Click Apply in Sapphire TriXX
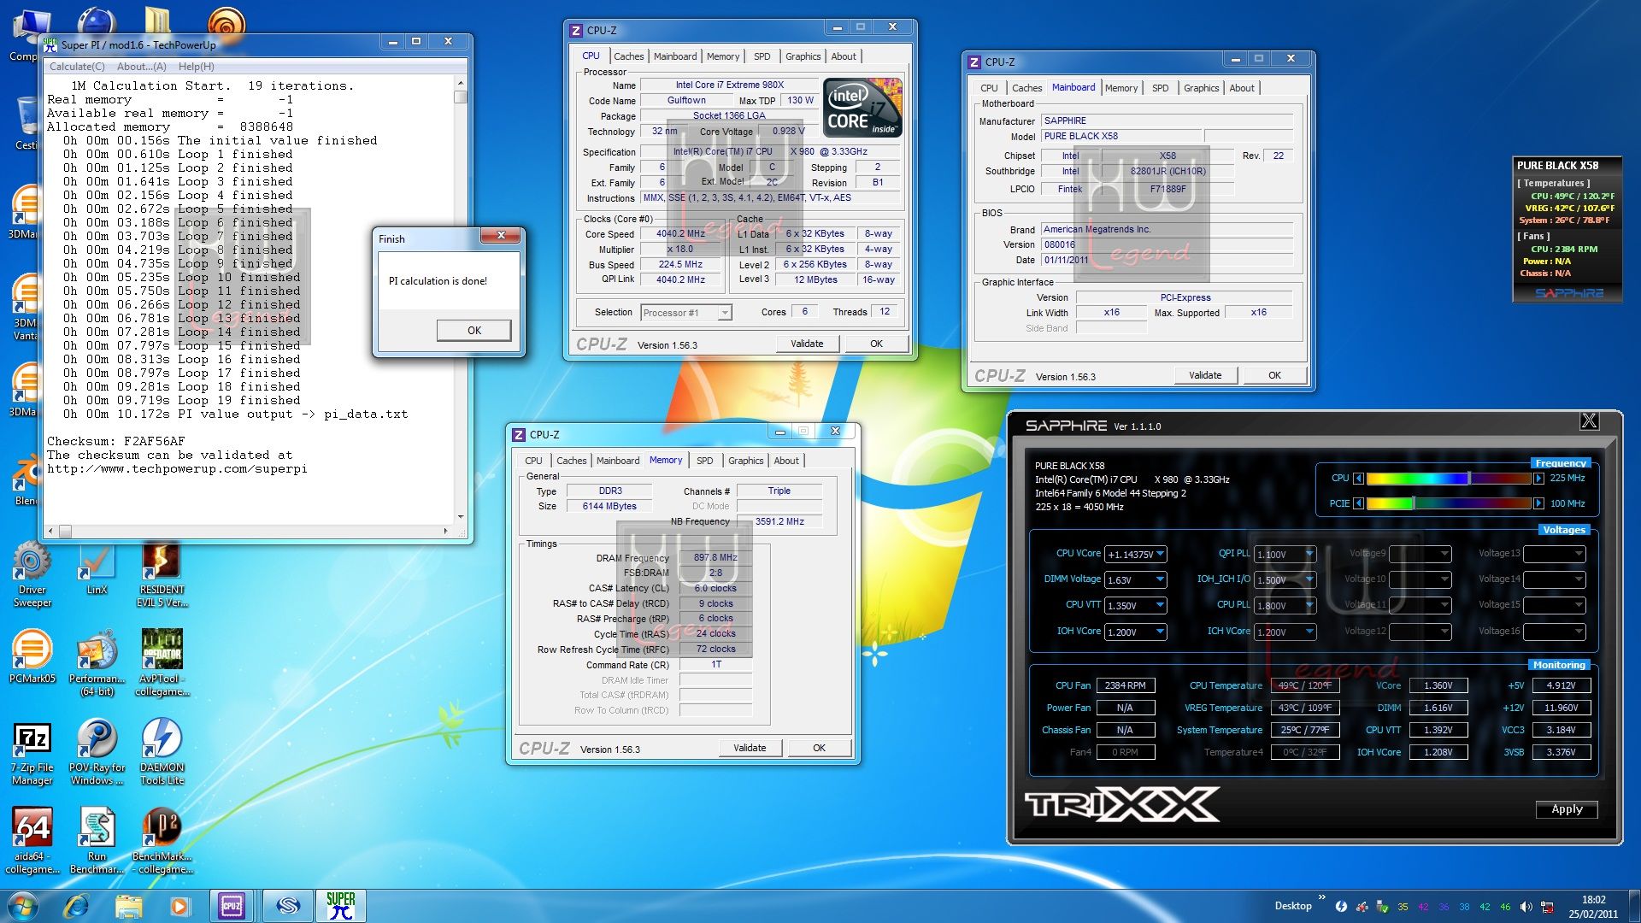The width and height of the screenshot is (1641, 923). [x=1567, y=809]
